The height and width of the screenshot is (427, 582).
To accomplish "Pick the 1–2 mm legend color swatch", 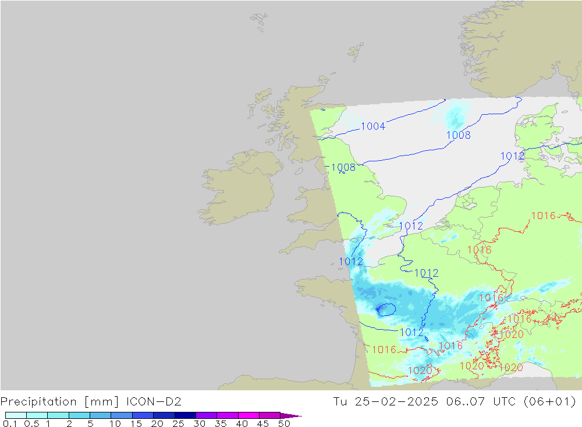I will [58, 415].
